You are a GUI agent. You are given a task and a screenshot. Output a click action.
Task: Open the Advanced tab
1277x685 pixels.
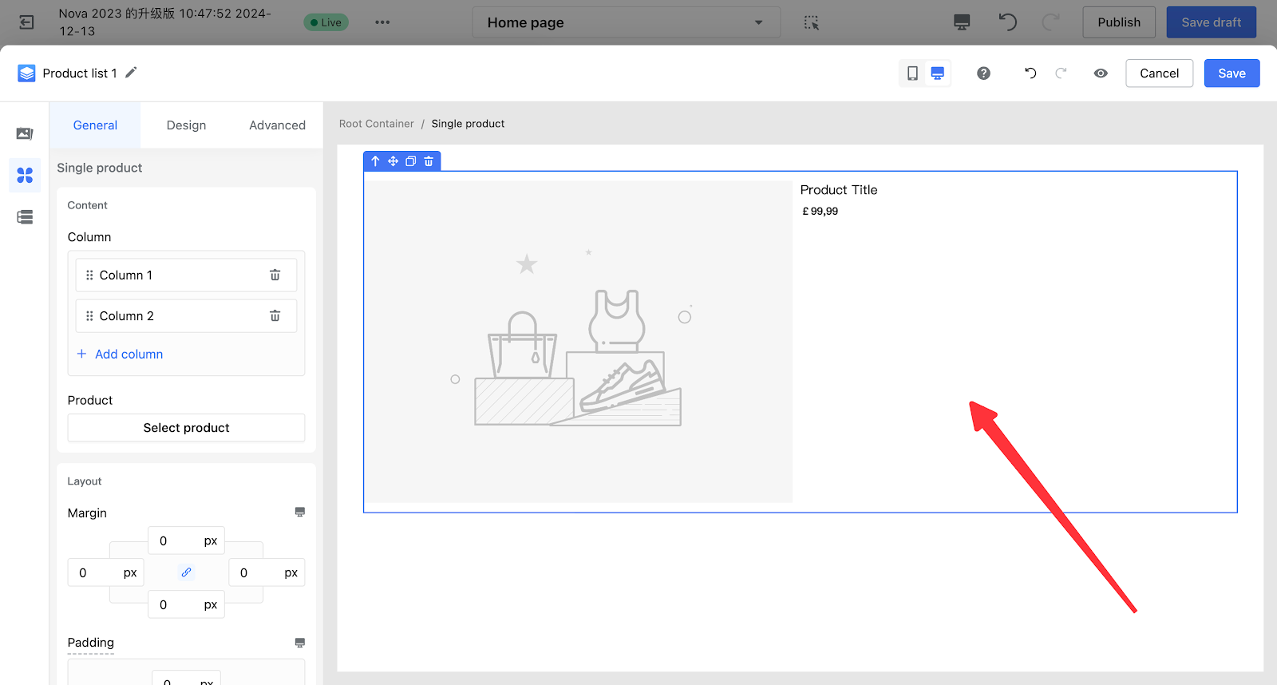tap(277, 125)
